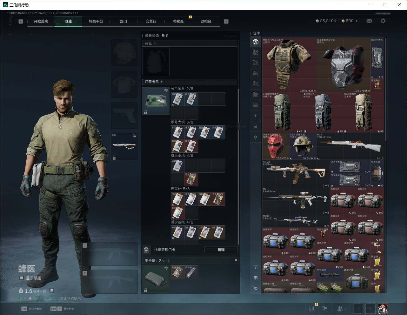Select the empty helmet equipment slot

(124, 53)
